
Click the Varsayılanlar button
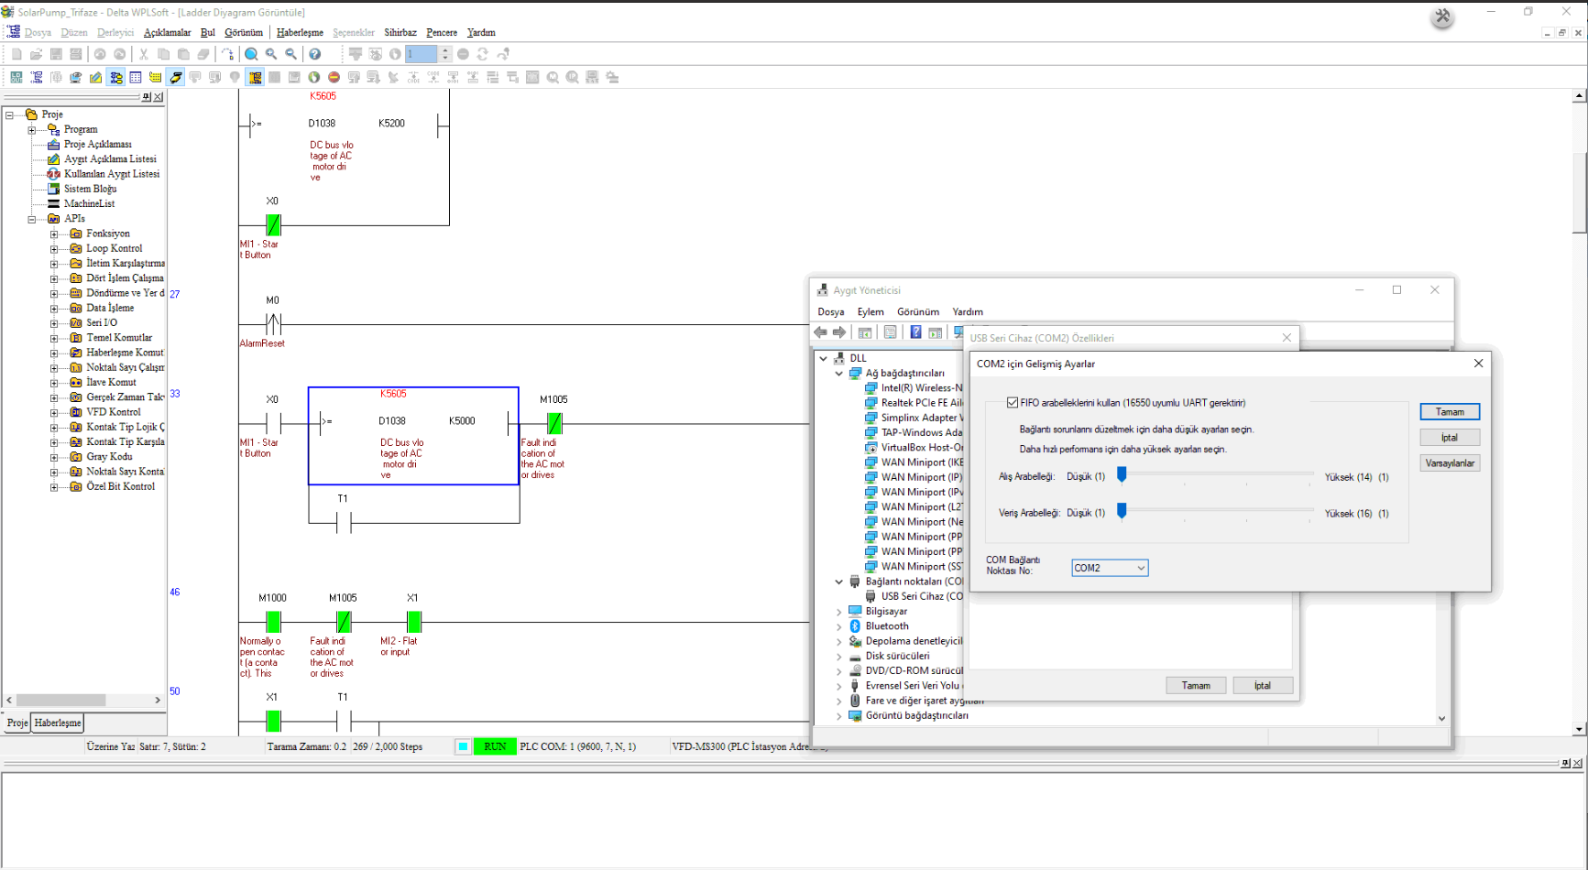(1450, 463)
